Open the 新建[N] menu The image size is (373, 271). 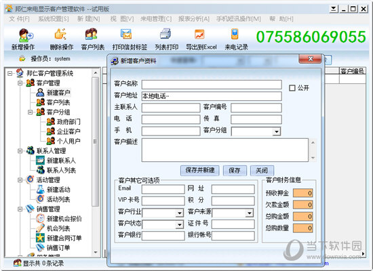coord(88,19)
